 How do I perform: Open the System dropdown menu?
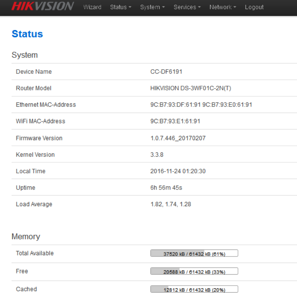click(152, 7)
